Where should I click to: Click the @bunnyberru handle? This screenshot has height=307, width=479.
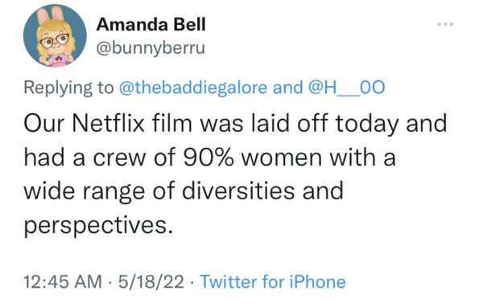tap(151, 48)
